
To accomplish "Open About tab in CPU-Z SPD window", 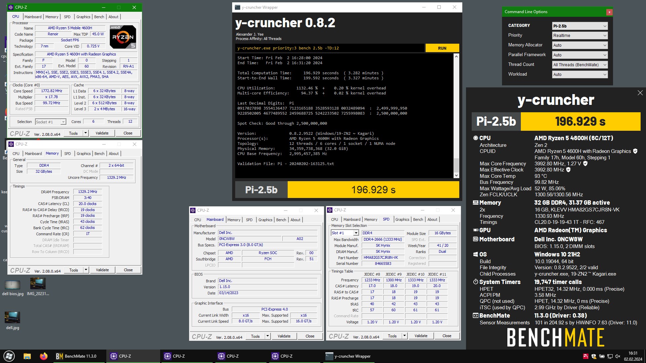I will tap(432, 219).
